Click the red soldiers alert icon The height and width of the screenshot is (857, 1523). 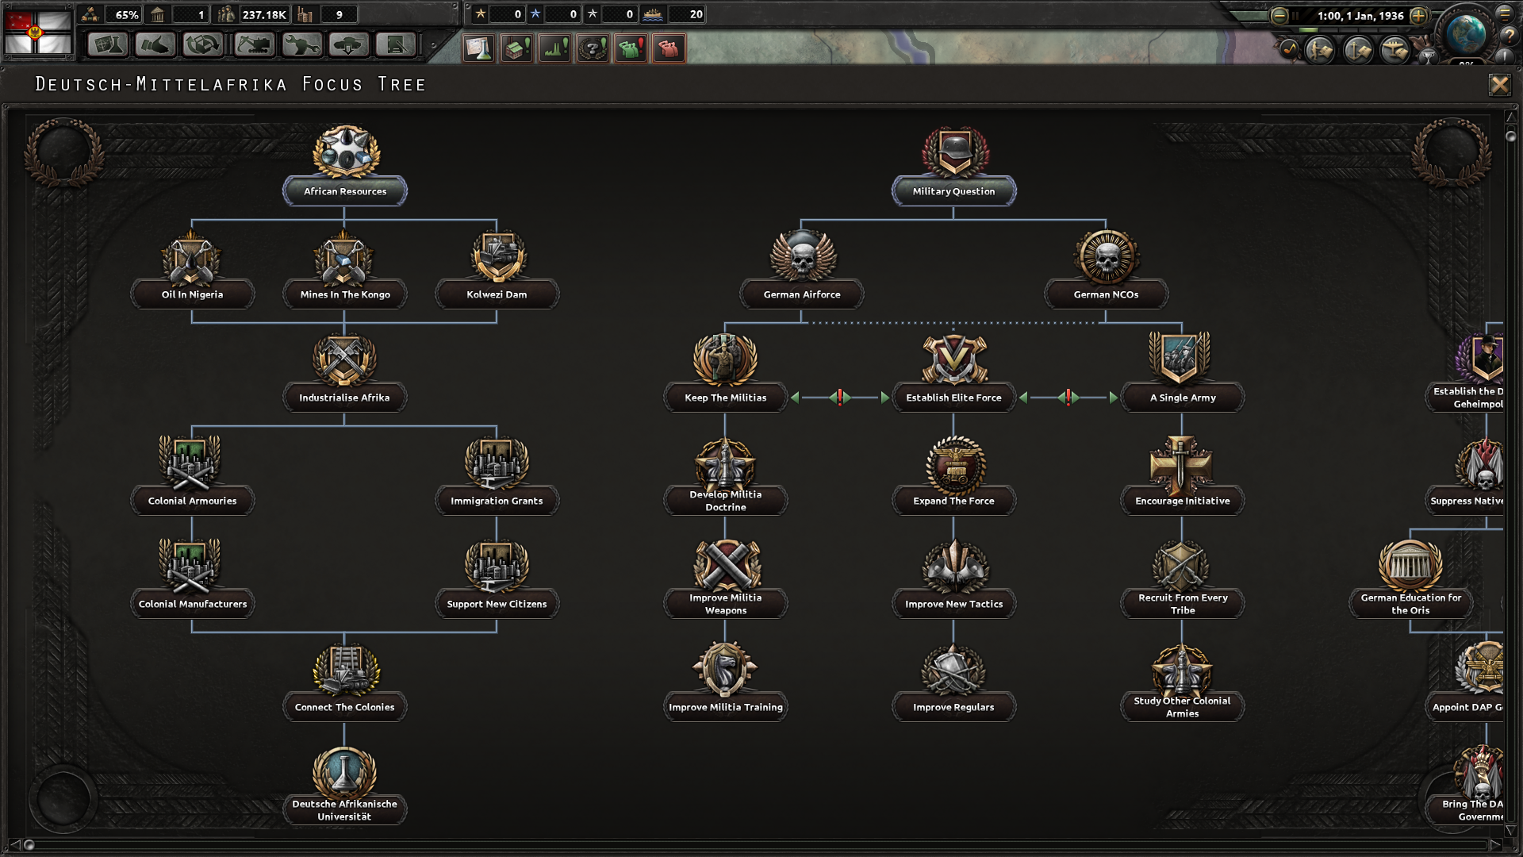tap(669, 48)
